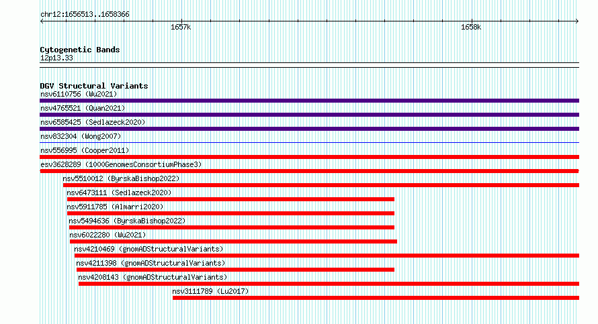598x324 pixels.
Task: Click red bar beneath nsv4208143
Action: 329,284
